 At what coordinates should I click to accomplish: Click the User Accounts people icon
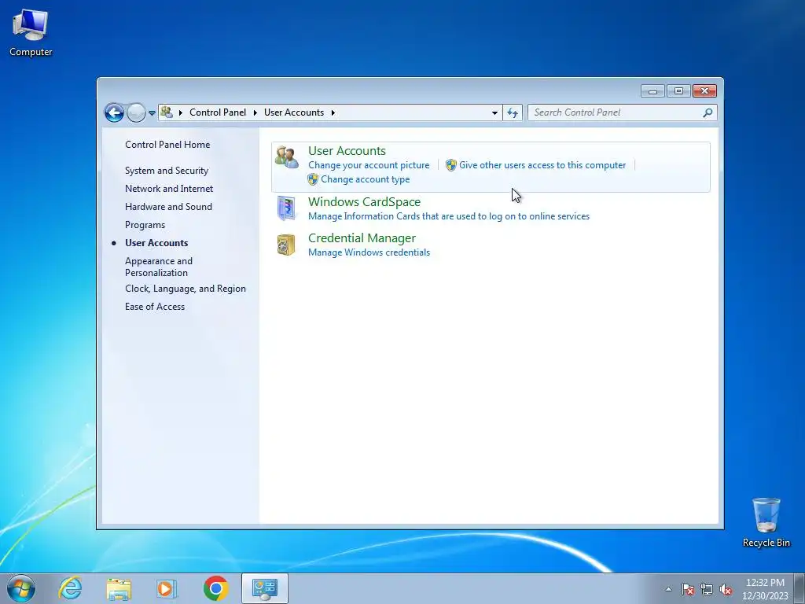click(x=286, y=157)
